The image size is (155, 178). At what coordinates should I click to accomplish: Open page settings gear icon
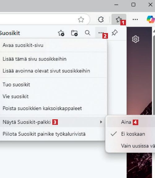(136, 39)
